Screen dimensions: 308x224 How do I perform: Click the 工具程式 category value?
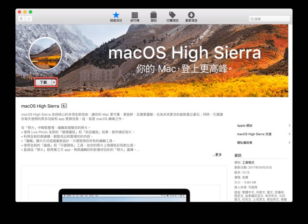[x=248, y=163]
